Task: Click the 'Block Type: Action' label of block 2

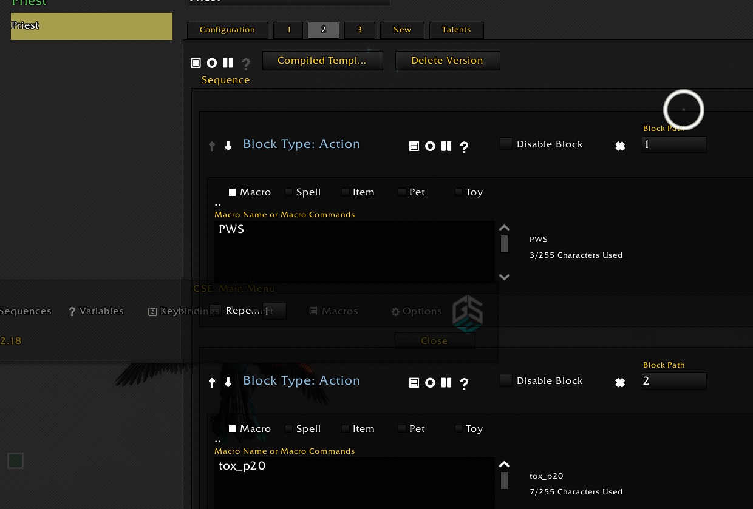Action: coord(302,381)
